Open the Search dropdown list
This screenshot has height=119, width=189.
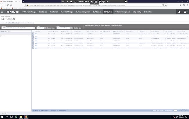coord(18,28)
